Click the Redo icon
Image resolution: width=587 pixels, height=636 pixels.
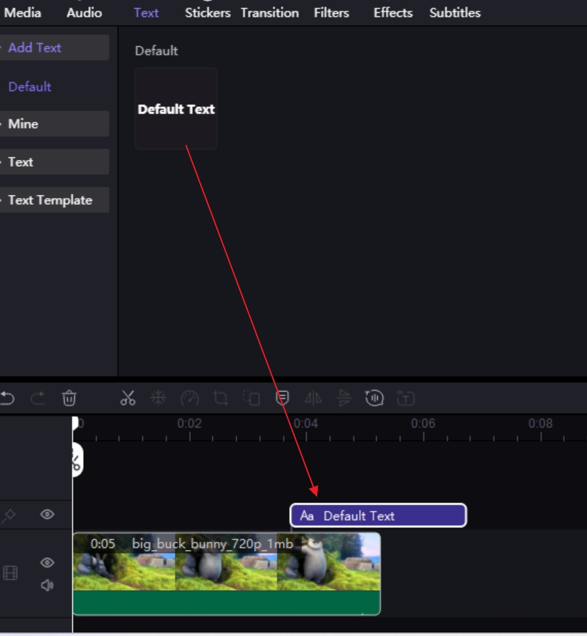[x=39, y=397]
